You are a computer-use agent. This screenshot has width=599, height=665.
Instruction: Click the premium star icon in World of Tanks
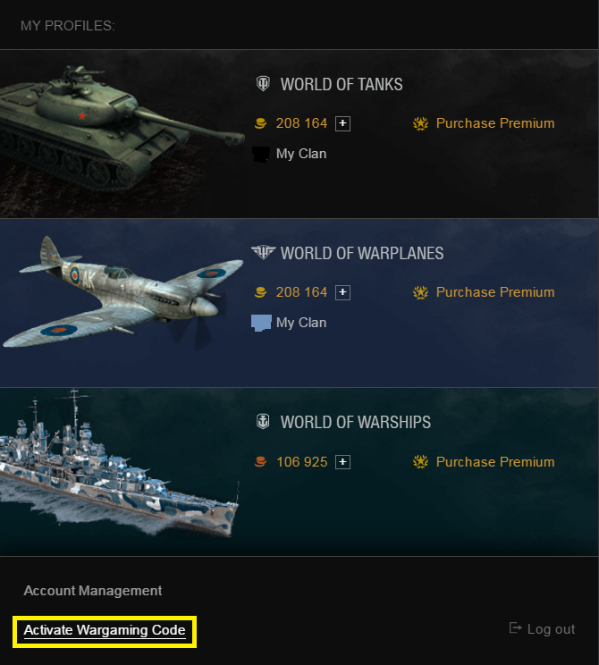420,123
